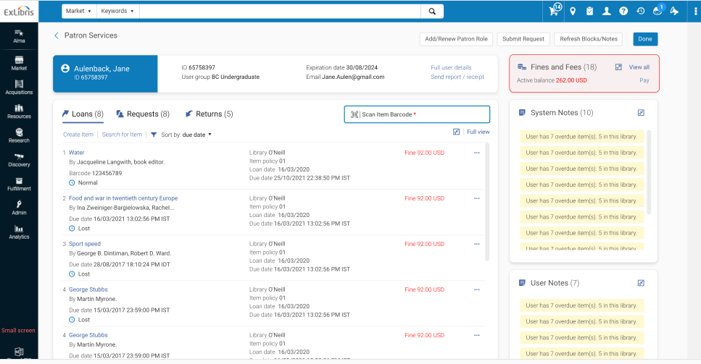The image size is (701, 364).
Task: Open the Market sidebar menu
Action: click(19, 64)
